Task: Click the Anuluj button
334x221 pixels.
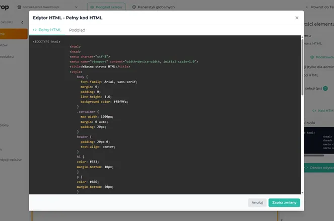Action: coord(257,203)
